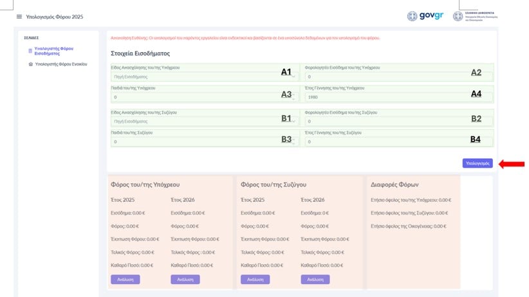The image size is (529, 297).
Task: Open Ανάλυση for the Συζύγου Έτος 2025 column
Action: click(x=255, y=280)
